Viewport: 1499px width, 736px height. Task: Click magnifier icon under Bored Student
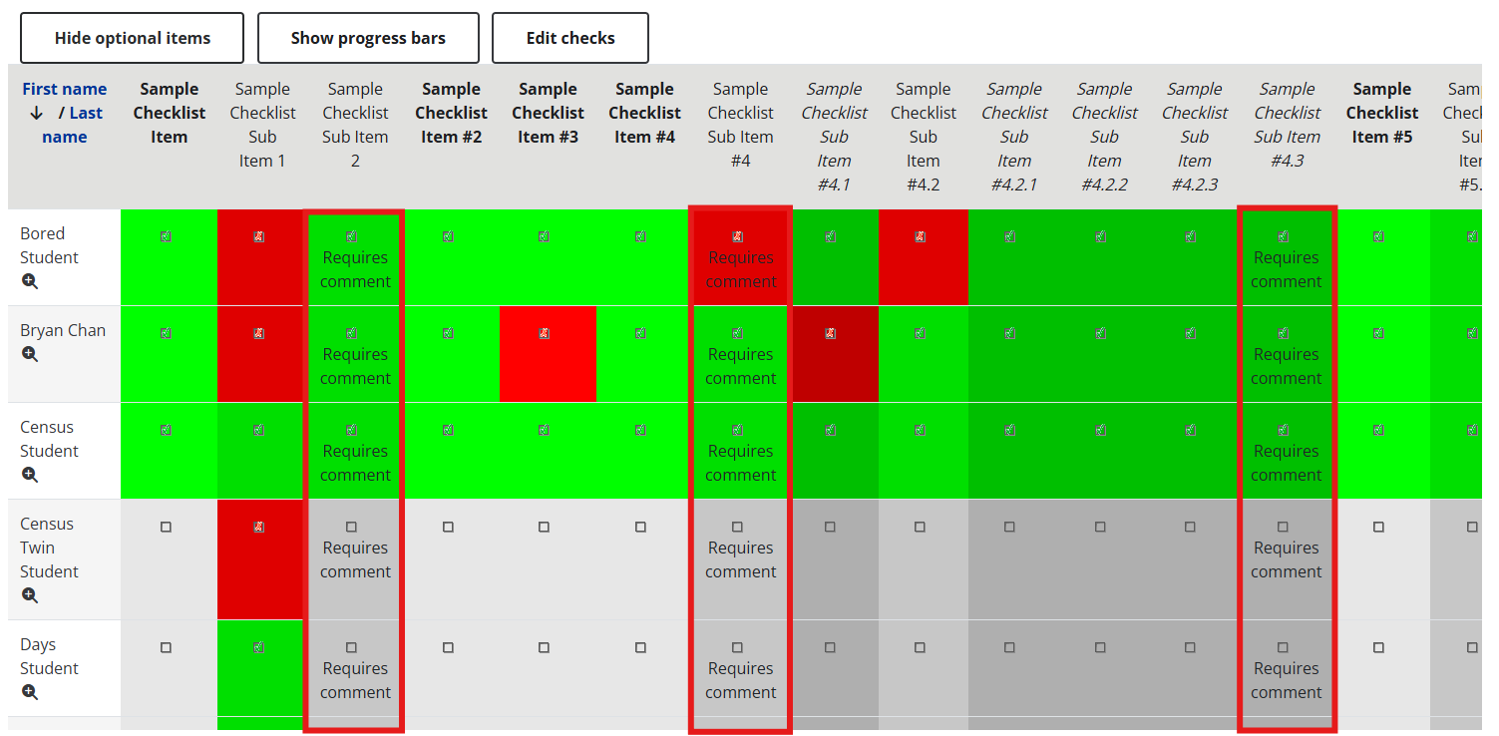tap(30, 281)
